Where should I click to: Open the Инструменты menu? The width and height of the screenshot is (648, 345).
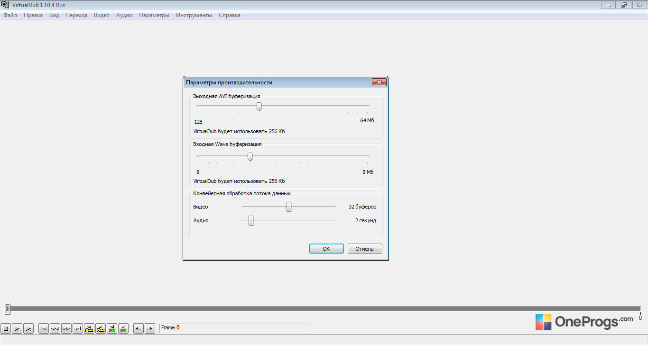(194, 15)
